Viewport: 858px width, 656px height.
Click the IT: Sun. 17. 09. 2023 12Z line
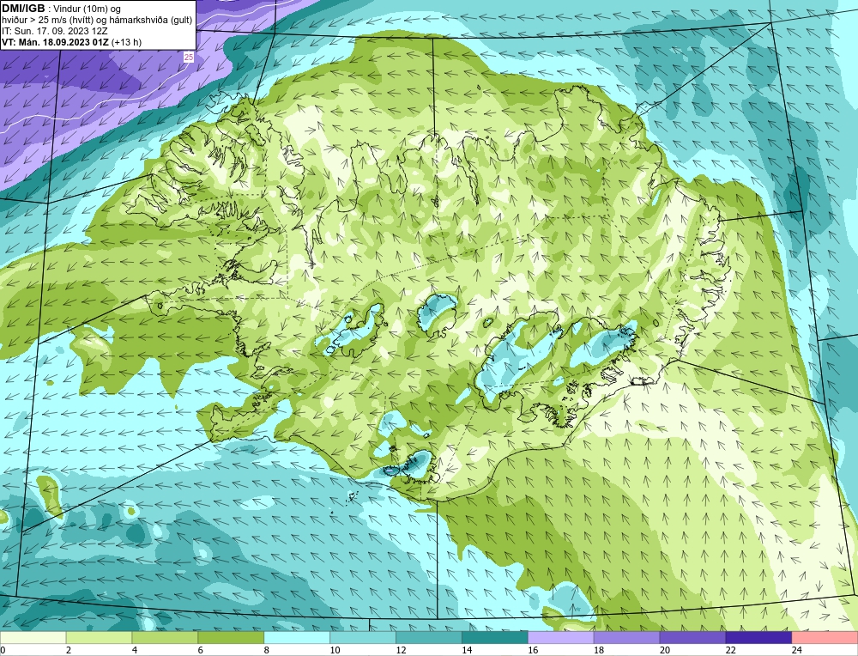coord(55,31)
